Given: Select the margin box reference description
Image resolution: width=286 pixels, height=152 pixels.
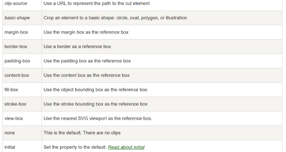Looking at the screenshot, I should tap(86, 32).
